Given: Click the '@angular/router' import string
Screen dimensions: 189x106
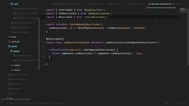Looking at the screenshot, I should 99,14.
